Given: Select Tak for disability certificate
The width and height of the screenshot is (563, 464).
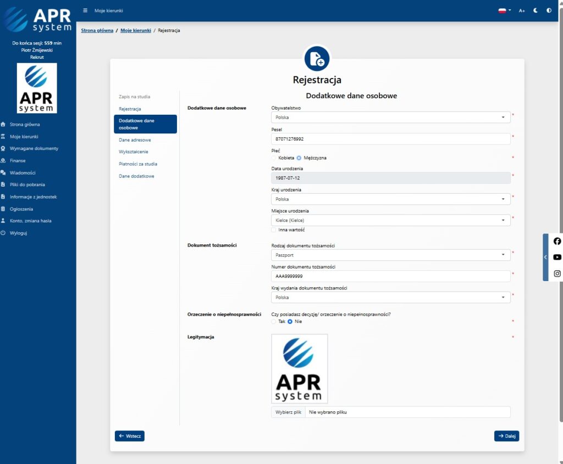Looking at the screenshot, I should tap(274, 321).
